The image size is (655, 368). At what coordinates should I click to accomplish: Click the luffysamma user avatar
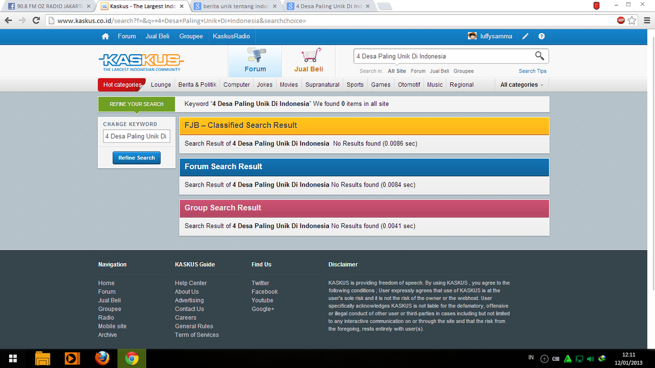(472, 36)
